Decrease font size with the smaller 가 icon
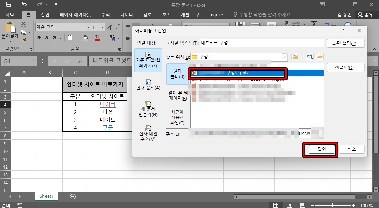 tap(117, 27)
